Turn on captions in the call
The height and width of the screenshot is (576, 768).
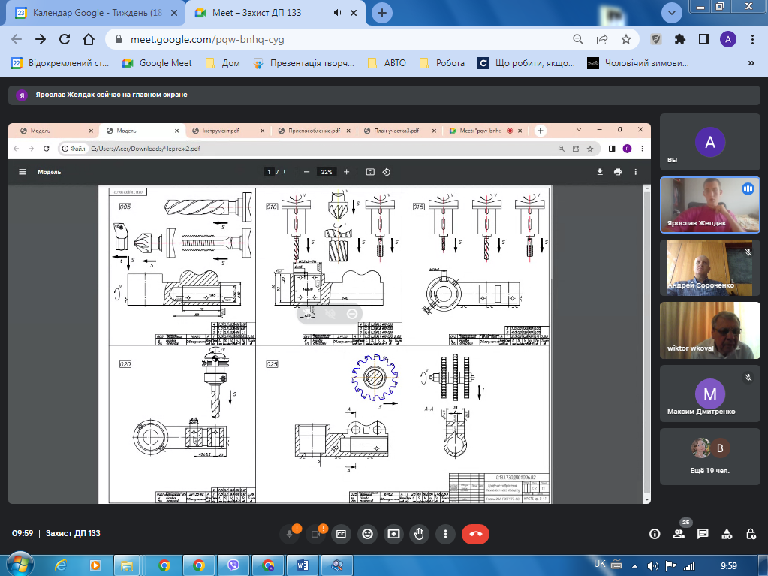342,534
